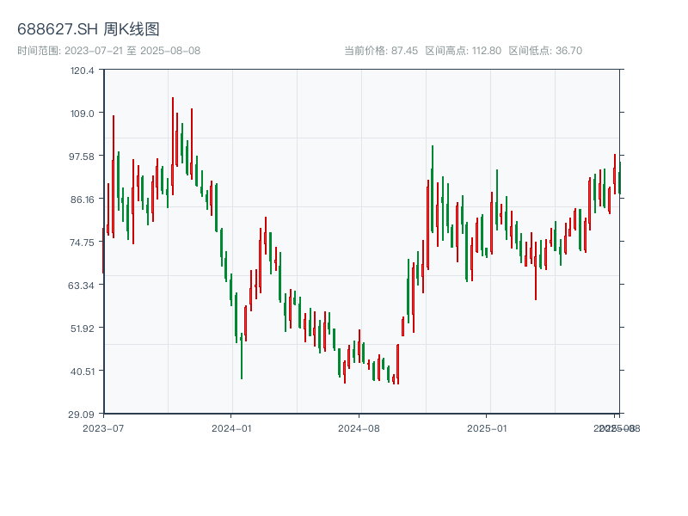Click the x-axis label 2025-01
The width and height of the screenshot is (688, 516).
tap(487, 428)
